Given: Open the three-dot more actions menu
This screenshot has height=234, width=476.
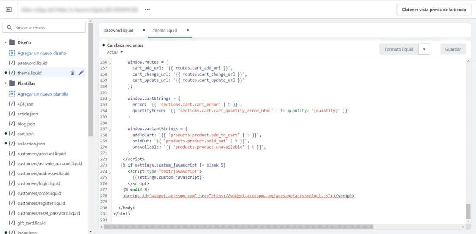Looking at the screenshot, I should point(147,10).
